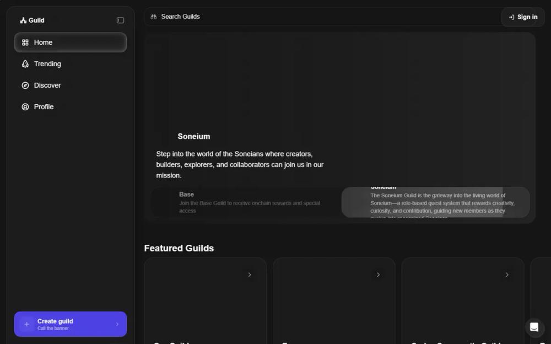Image resolution: width=551 pixels, height=344 pixels.
Task: Select the Home grid icon in sidebar
Action: click(24, 42)
